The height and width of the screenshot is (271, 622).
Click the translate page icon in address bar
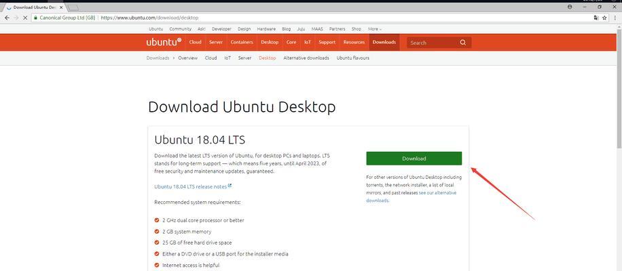click(x=596, y=18)
